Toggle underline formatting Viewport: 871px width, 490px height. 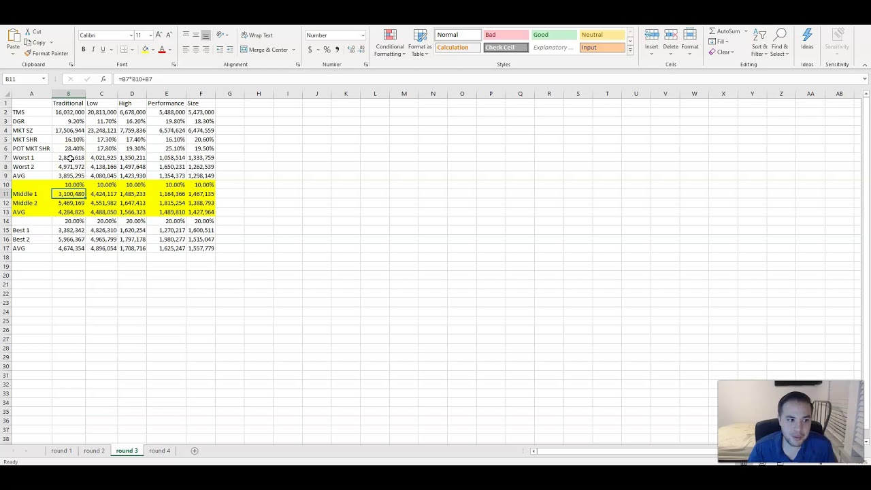coord(103,50)
